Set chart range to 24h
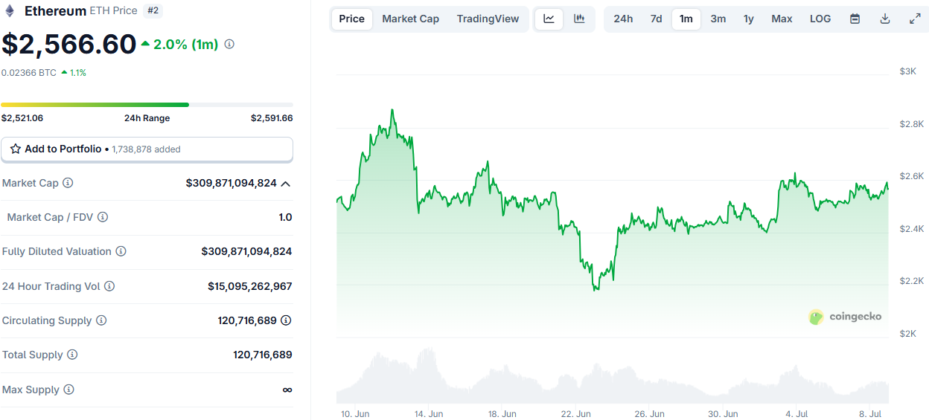 click(623, 19)
